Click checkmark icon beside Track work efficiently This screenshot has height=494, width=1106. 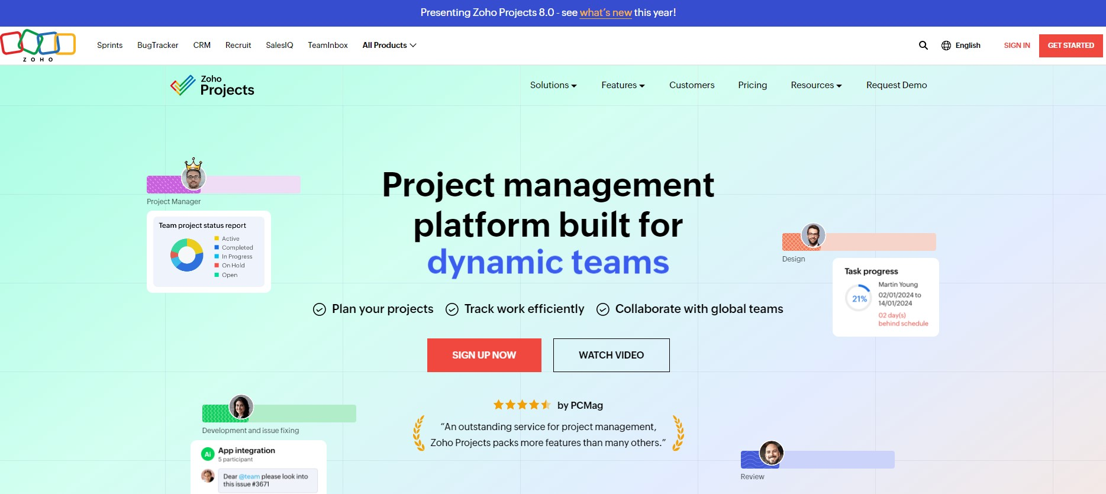click(x=452, y=309)
